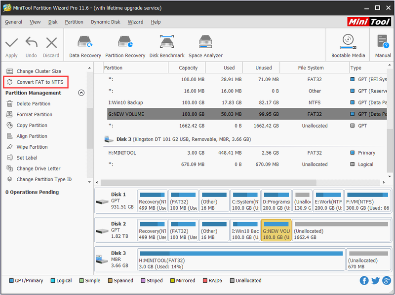The height and width of the screenshot is (295, 395).
Task: Select Change Partition Type ID
Action: point(39,179)
